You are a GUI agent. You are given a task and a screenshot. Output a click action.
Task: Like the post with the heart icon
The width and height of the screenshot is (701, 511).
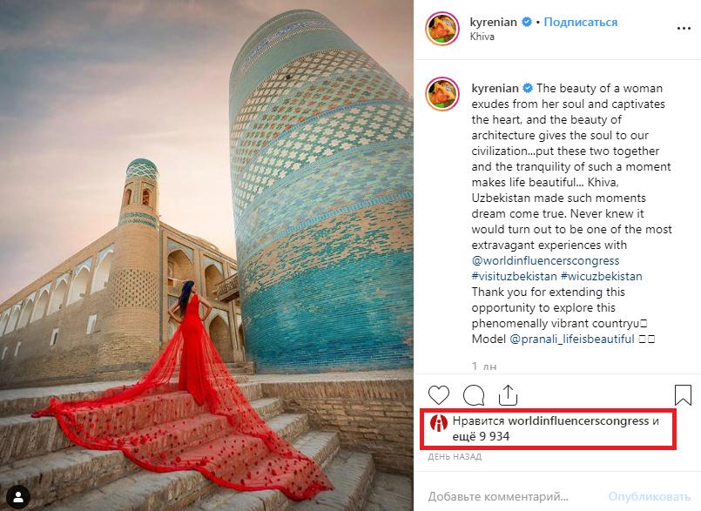pyautogui.click(x=439, y=396)
